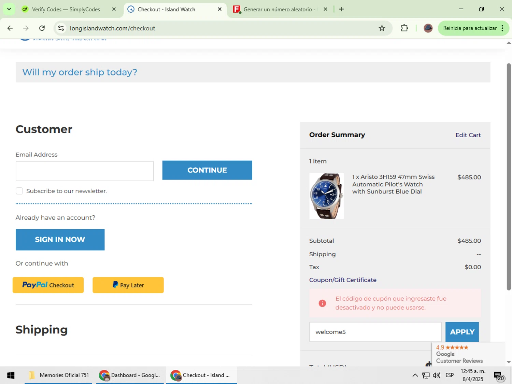This screenshot has height=384, width=512.
Task: Bookmark this page with star icon
Action: click(382, 28)
